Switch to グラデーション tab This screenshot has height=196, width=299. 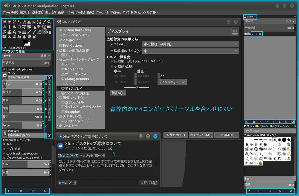pos(279,126)
